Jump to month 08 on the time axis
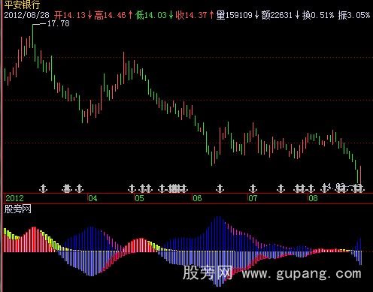Viewport: 373px width, 292px height. 313,198
